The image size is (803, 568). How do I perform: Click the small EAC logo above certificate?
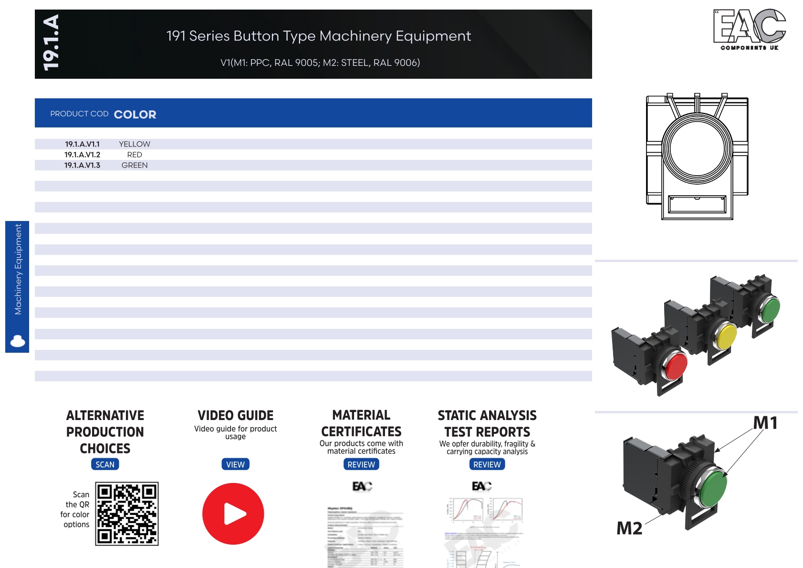[362, 486]
